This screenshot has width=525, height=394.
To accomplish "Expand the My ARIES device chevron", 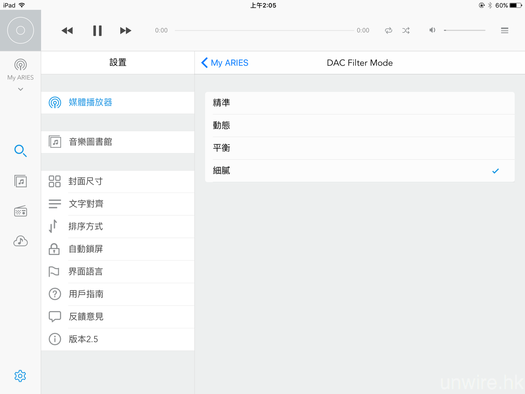I will pyautogui.click(x=21, y=89).
